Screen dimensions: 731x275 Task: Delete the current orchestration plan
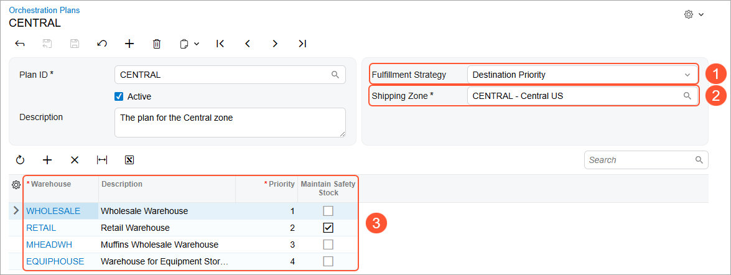tap(157, 44)
